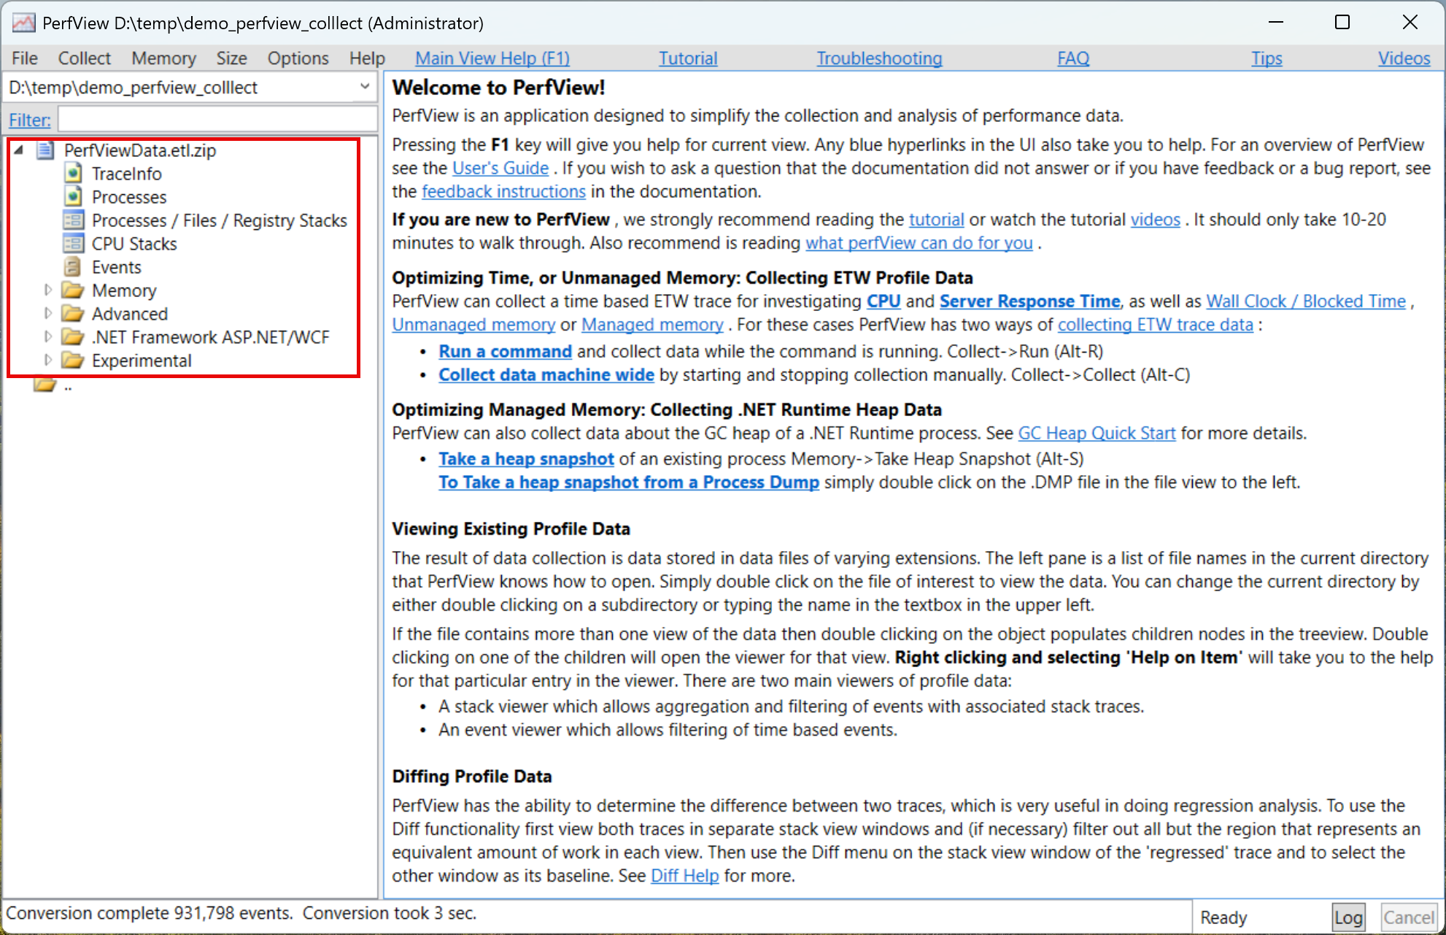Click the CPU link in ETW section
1446x935 pixels.
click(x=884, y=301)
